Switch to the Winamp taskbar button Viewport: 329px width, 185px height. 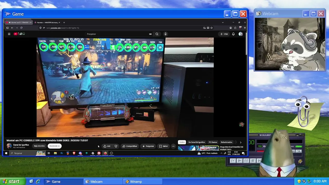click(x=143, y=181)
